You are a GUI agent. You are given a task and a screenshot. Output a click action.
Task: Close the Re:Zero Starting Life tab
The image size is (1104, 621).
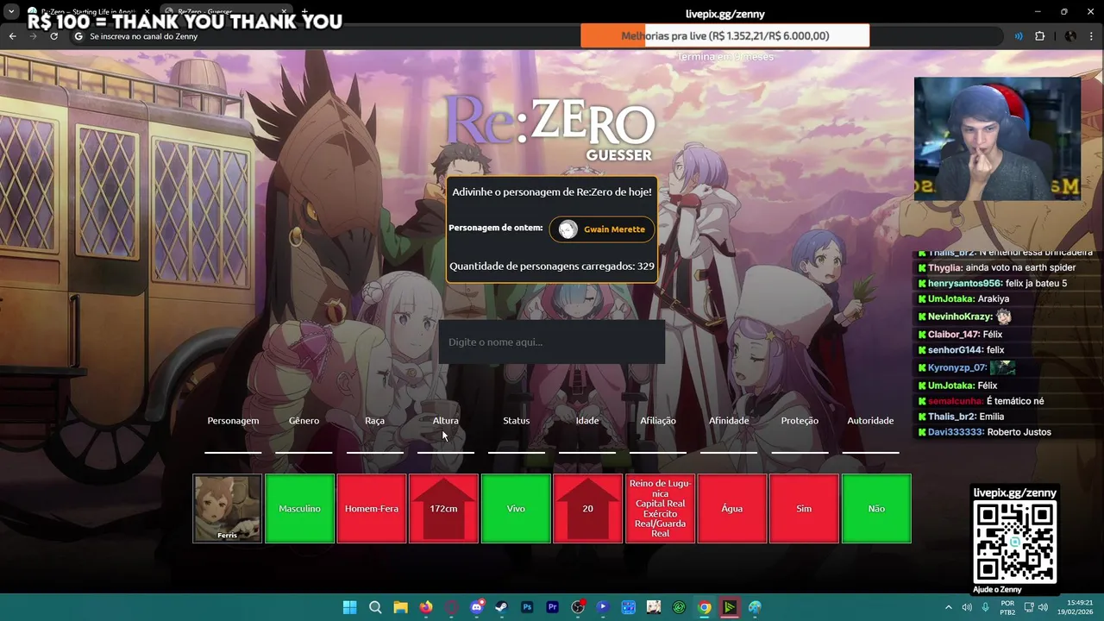pyautogui.click(x=148, y=11)
